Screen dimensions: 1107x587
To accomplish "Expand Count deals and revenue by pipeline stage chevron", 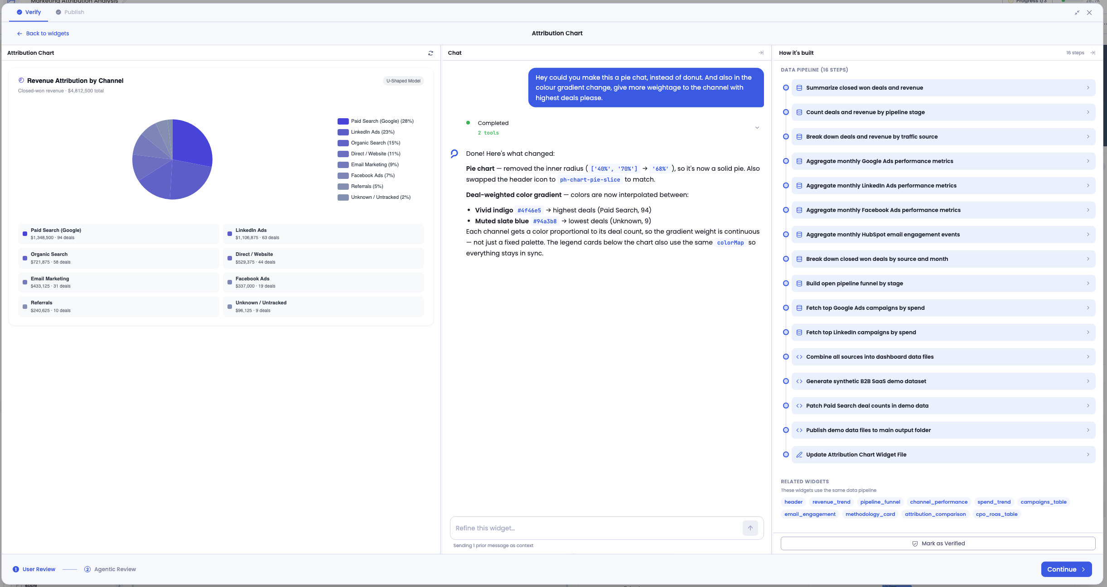I will point(1088,112).
